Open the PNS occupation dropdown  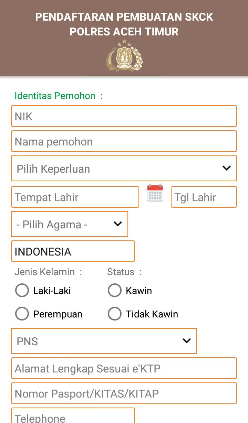tap(104, 341)
